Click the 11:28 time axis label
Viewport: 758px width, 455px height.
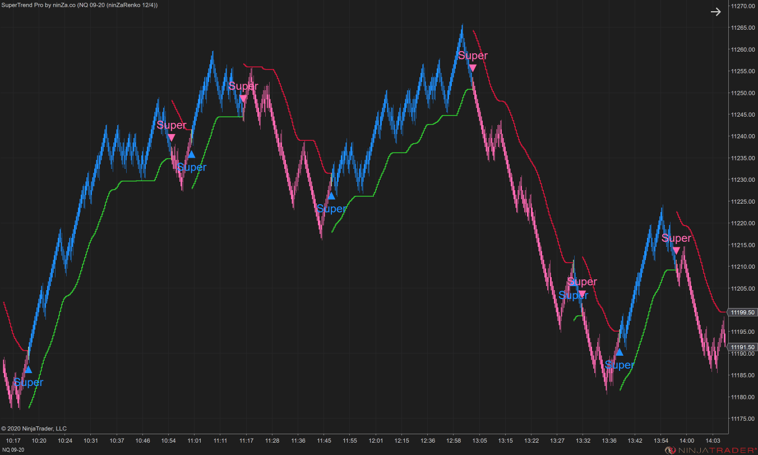[272, 440]
